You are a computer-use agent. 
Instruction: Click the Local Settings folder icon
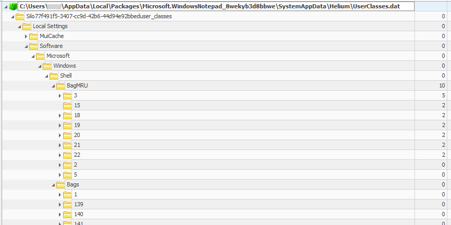pos(27,27)
